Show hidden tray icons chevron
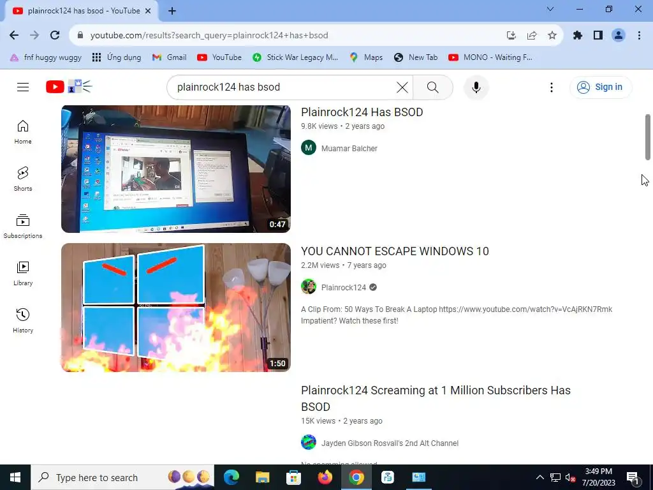Screen dimensions: 653x490 point(539,477)
